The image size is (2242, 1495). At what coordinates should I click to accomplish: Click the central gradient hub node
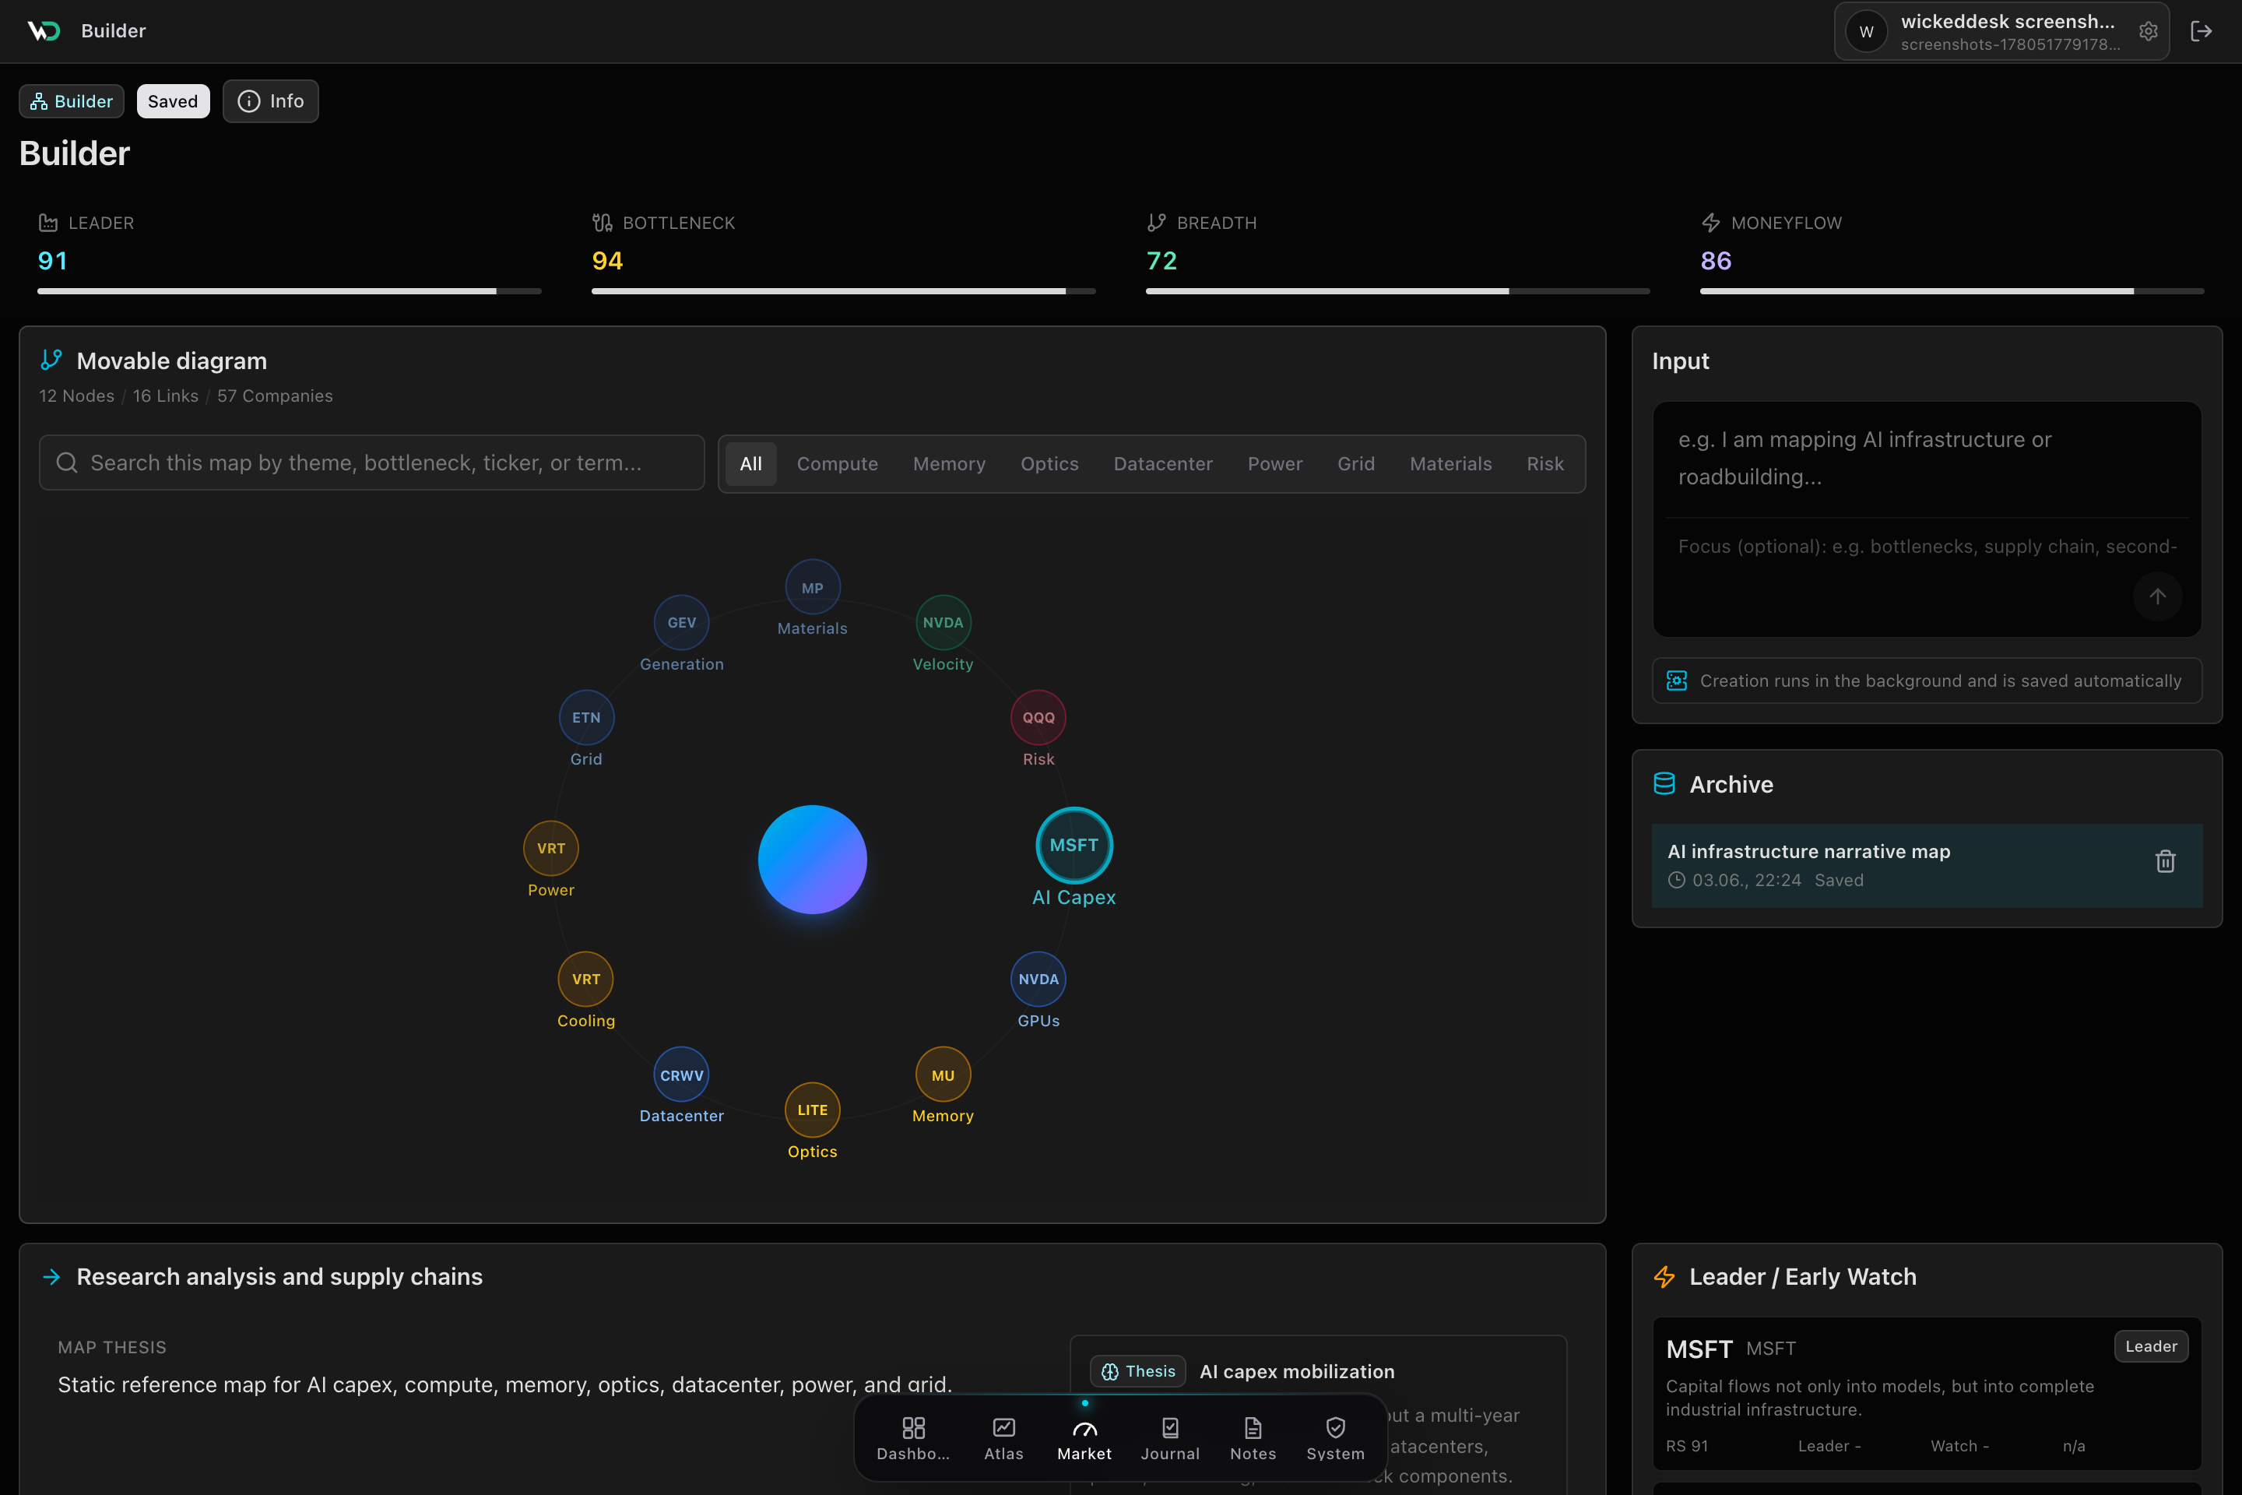click(x=812, y=860)
